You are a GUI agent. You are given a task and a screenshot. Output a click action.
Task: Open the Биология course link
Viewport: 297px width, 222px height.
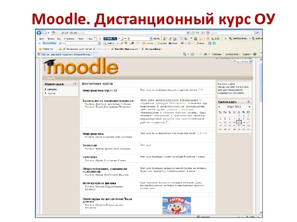[x=90, y=157]
